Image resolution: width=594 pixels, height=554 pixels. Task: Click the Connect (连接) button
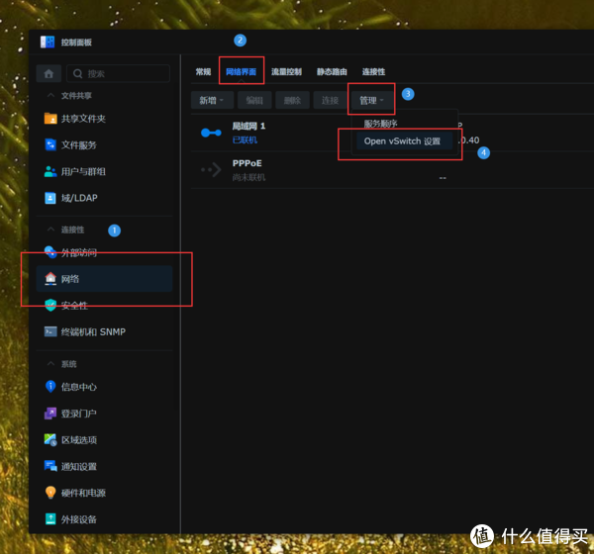[330, 100]
